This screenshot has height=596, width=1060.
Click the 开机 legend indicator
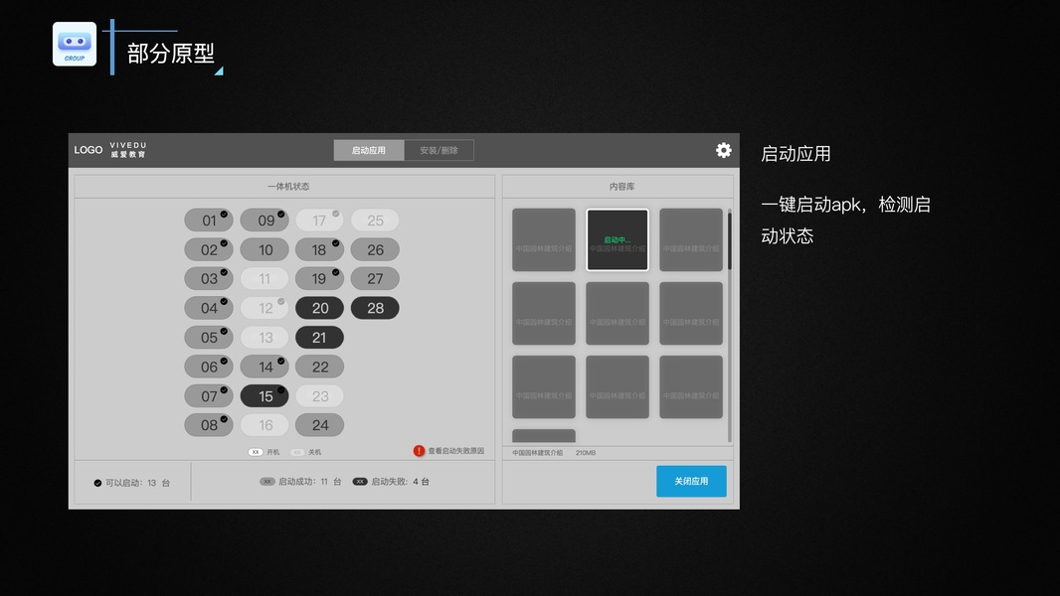(x=256, y=452)
